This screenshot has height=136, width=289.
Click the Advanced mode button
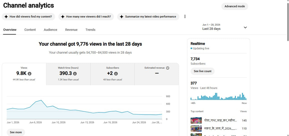tap(235, 6)
